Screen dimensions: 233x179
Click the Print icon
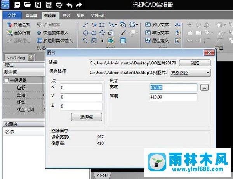(x=59, y=5)
